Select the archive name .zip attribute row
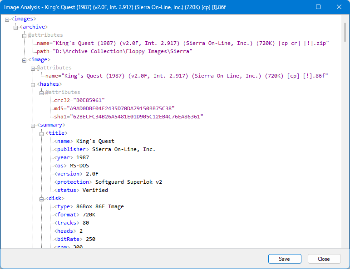 [183, 43]
